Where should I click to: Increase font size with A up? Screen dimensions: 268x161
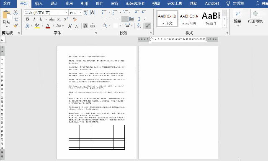pos(70,26)
